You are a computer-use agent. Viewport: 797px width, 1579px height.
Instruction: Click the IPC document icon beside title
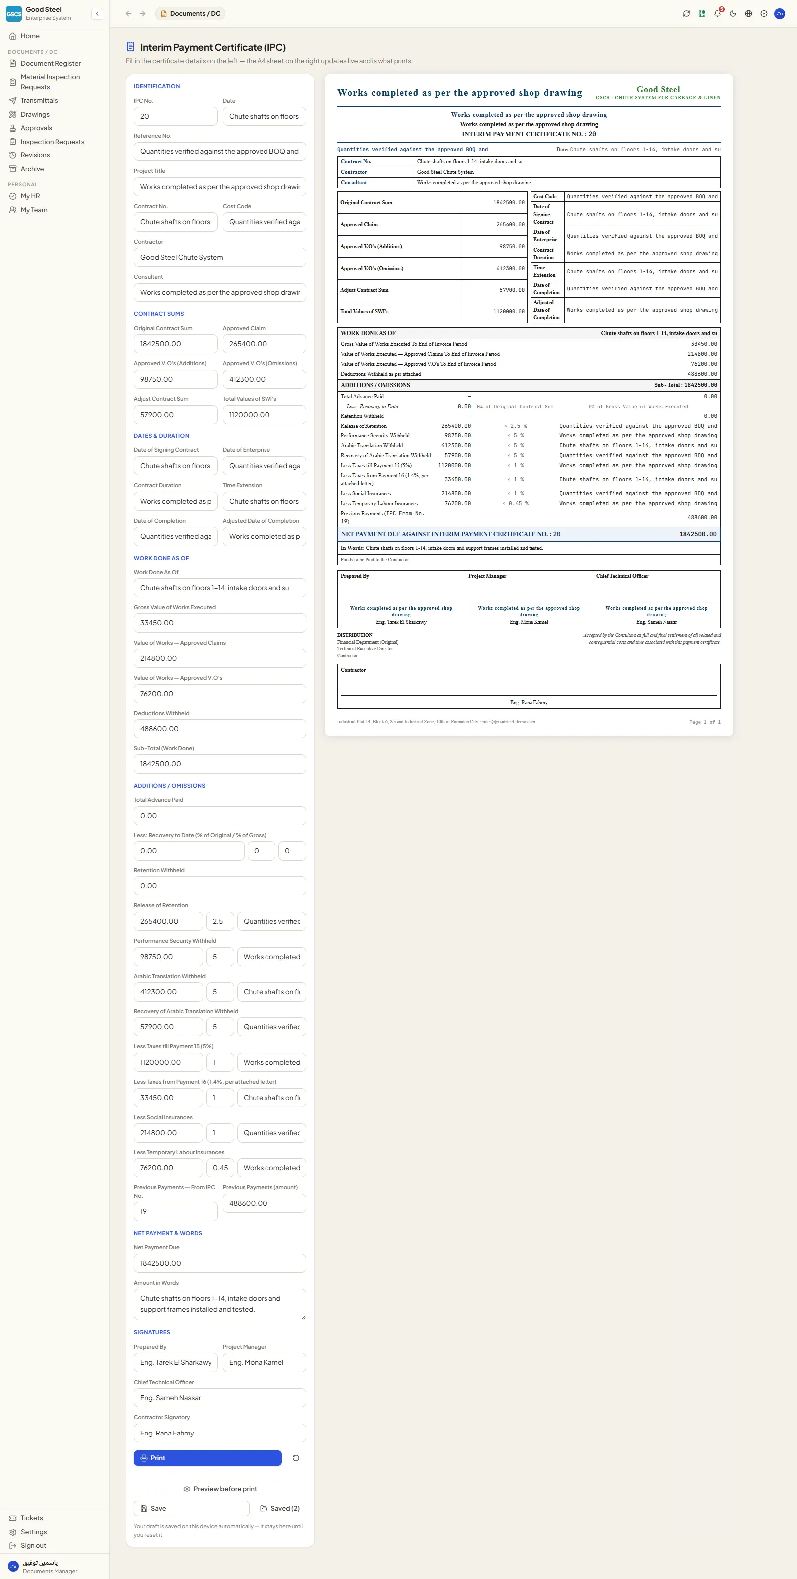pyautogui.click(x=130, y=47)
